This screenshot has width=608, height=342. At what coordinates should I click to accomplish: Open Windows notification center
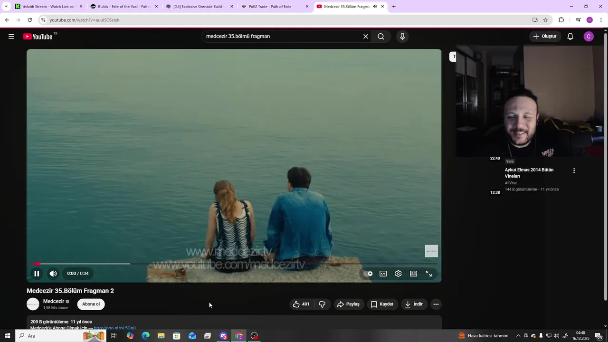tap(598, 336)
